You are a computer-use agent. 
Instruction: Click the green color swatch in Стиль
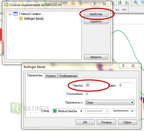tap(55, 111)
